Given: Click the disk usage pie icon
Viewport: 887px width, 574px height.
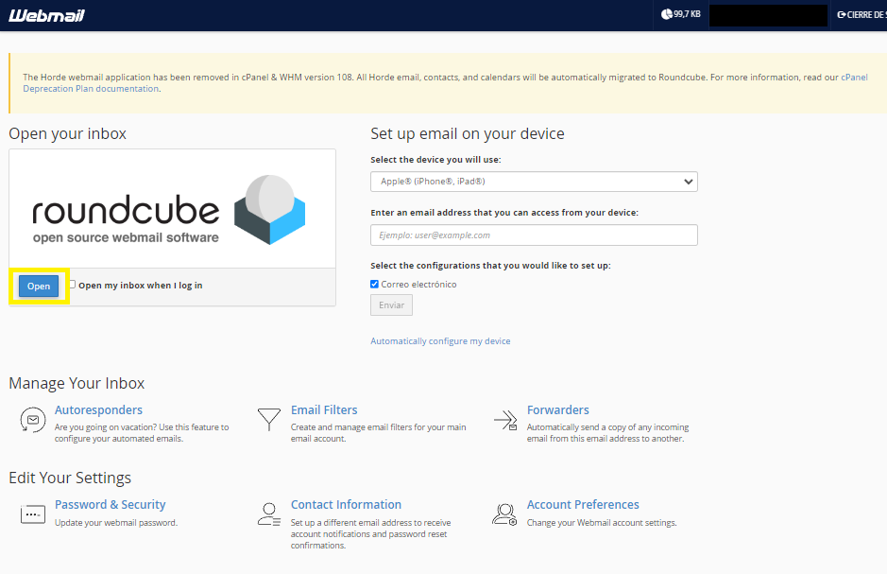Looking at the screenshot, I should click(x=666, y=14).
